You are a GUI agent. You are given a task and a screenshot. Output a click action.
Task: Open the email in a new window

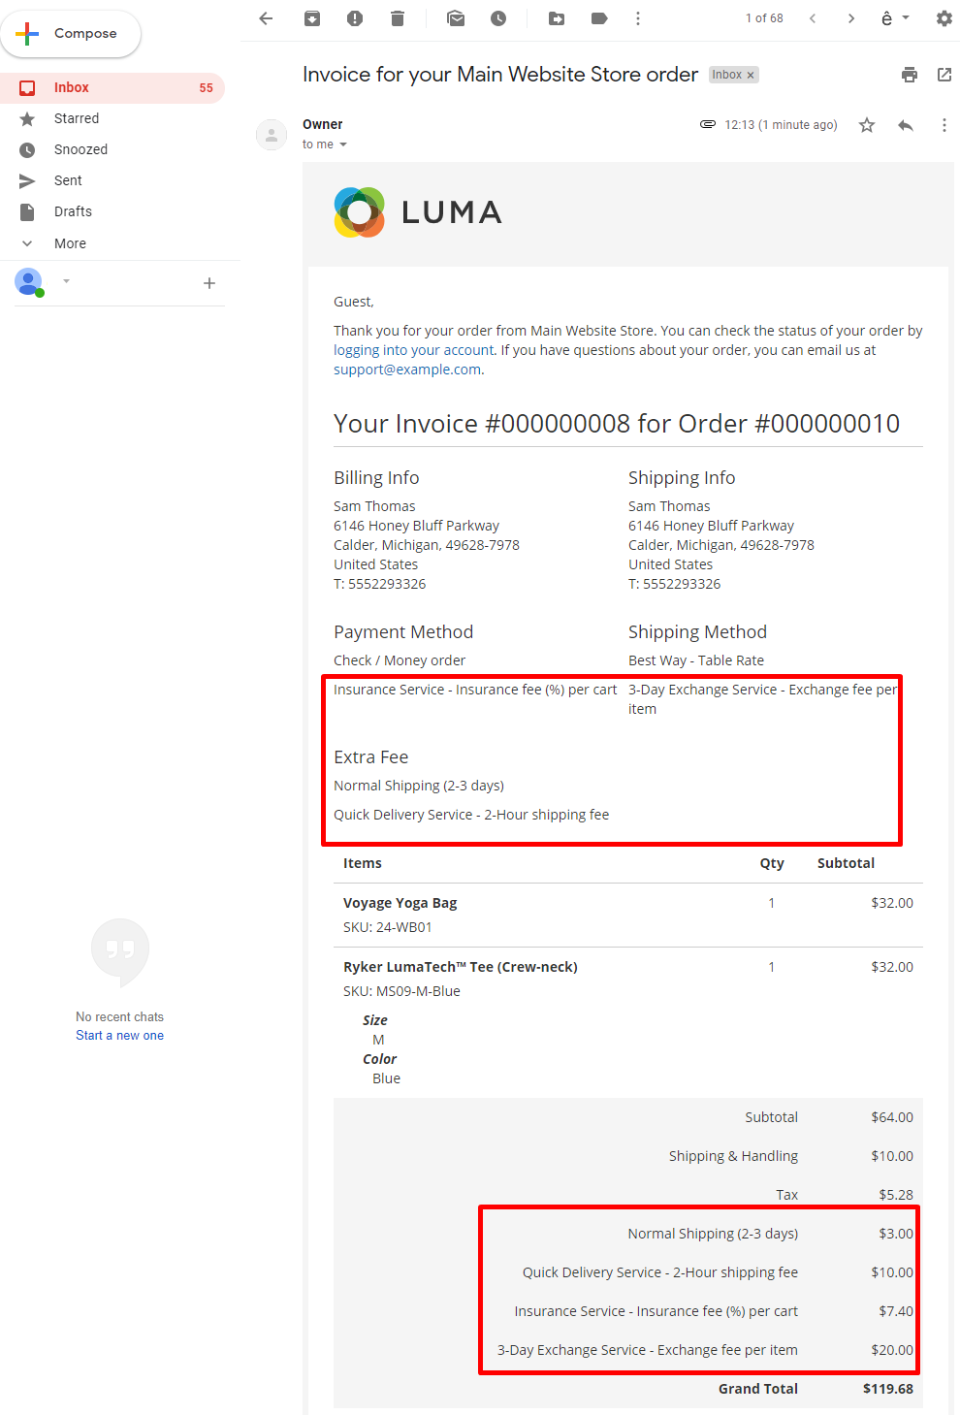tap(944, 75)
